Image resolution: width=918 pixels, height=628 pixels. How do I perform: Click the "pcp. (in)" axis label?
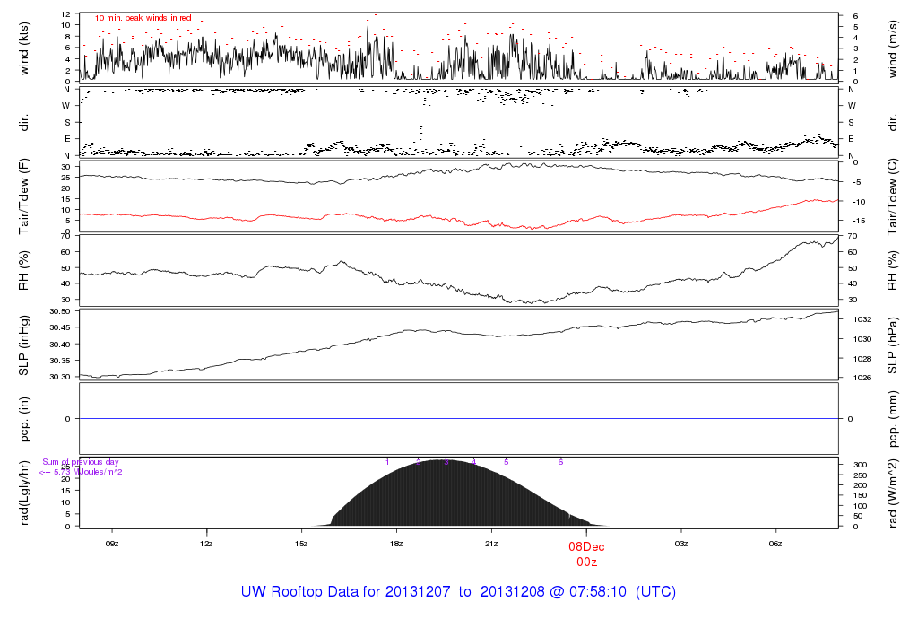pos(25,419)
